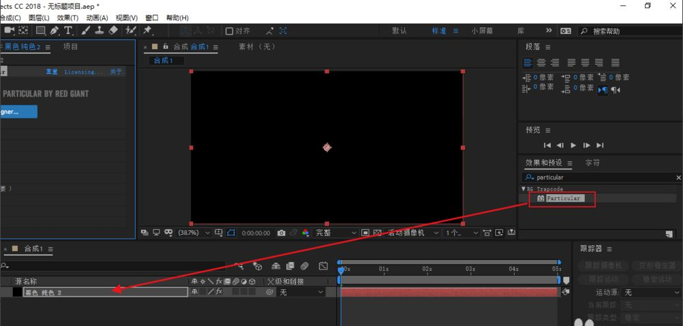Viewport: 683px width, 326px height.
Task: Open the 效果(T) menu
Action: [x=67, y=17]
